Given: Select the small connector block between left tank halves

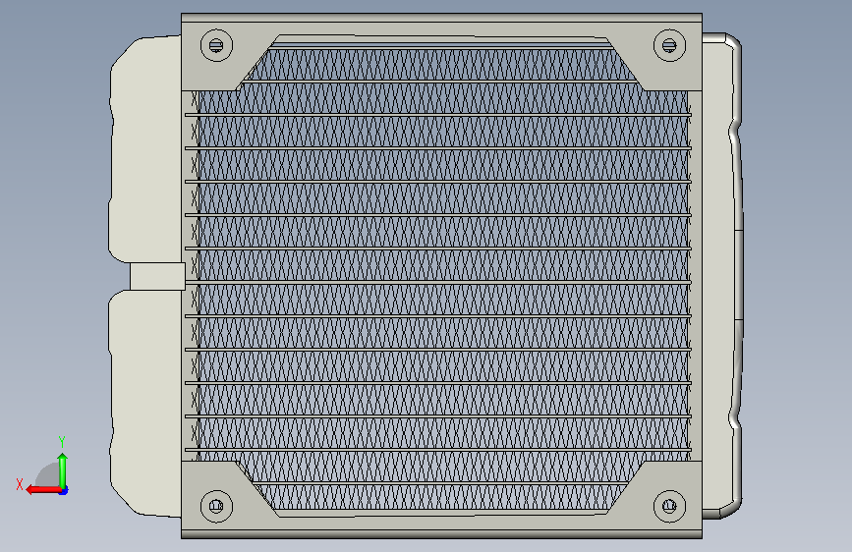Looking at the screenshot, I should (157, 277).
